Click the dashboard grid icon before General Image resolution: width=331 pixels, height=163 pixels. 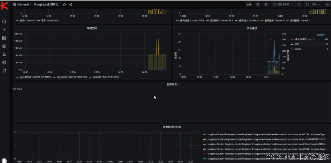pyautogui.click(x=14, y=4)
